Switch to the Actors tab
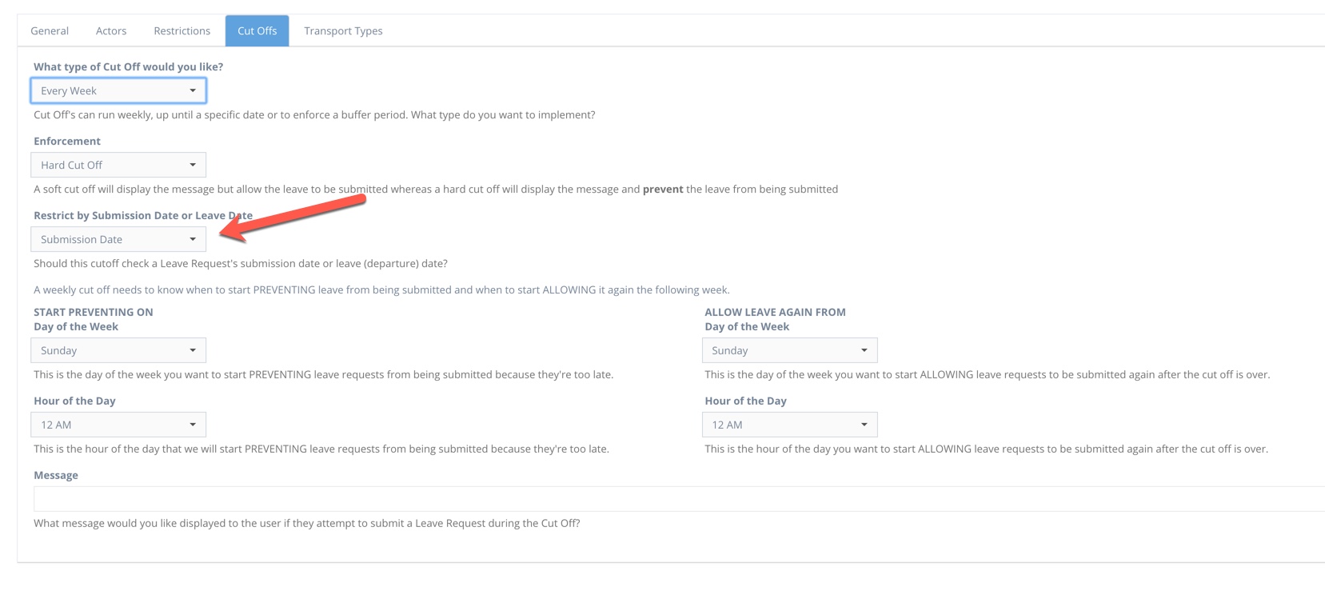Viewport: 1325px width, 591px height. coord(111,31)
